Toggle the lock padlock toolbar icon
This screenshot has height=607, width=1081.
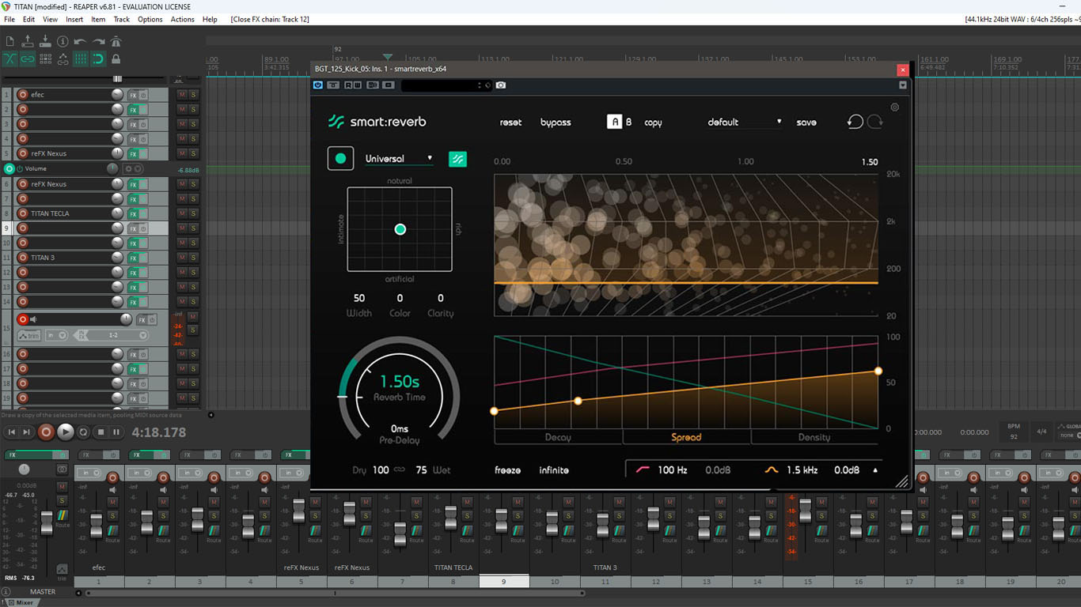click(116, 58)
